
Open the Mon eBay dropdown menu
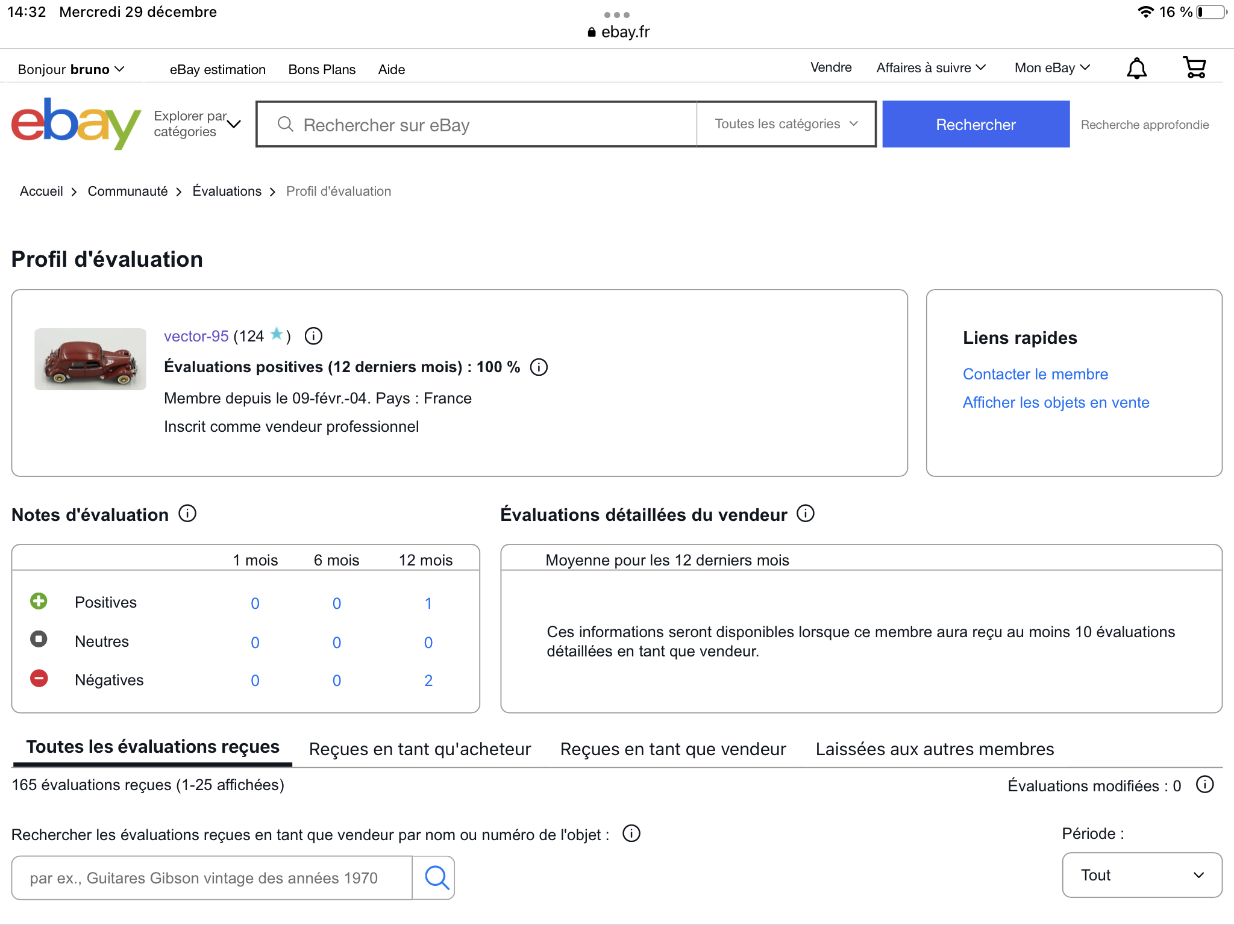coord(1052,68)
